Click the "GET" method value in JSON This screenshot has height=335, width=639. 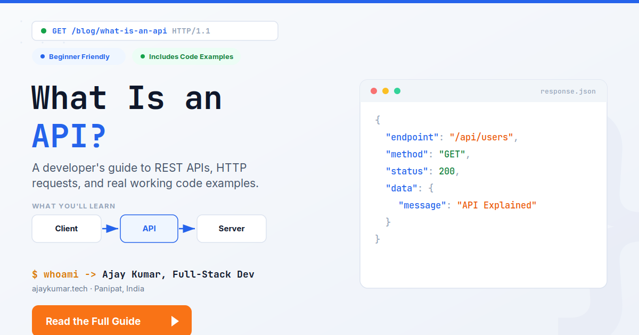point(452,154)
